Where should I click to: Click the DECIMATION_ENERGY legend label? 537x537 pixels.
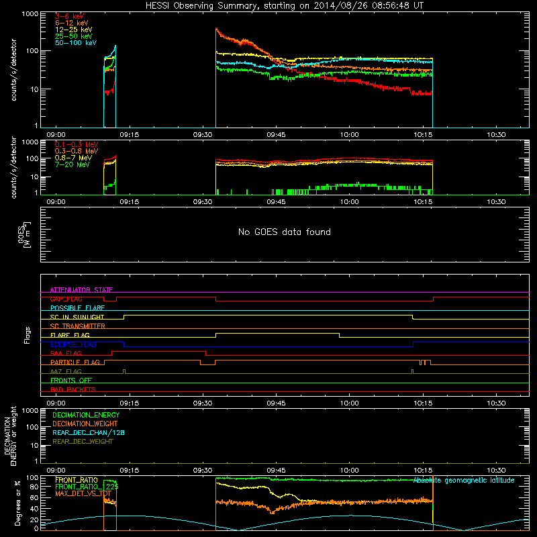[x=86, y=415]
